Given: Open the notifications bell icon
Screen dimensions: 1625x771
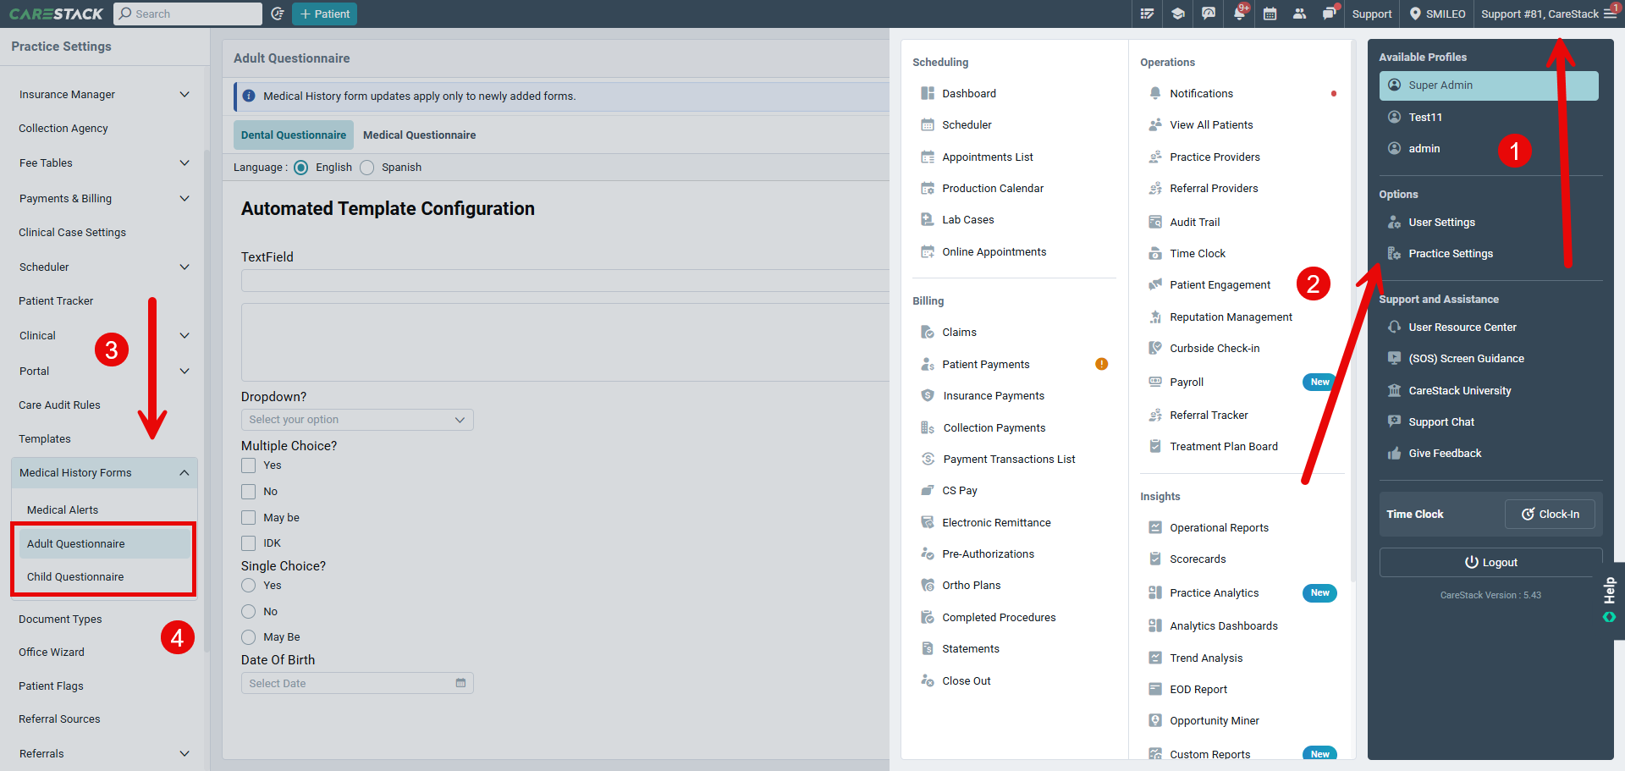Looking at the screenshot, I should click(x=1239, y=14).
